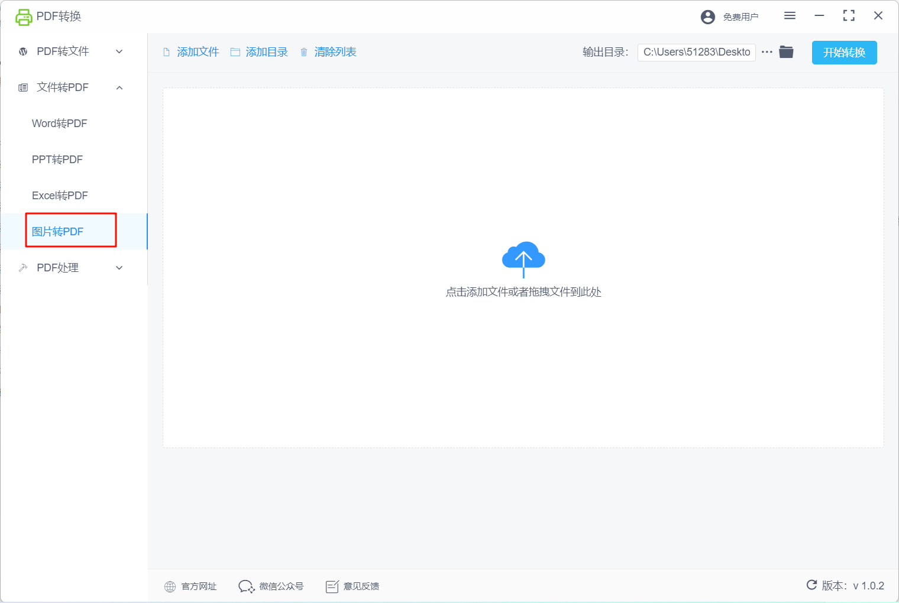The width and height of the screenshot is (899, 603).
Task: Close the PDF转换 window
Action: 878,16
